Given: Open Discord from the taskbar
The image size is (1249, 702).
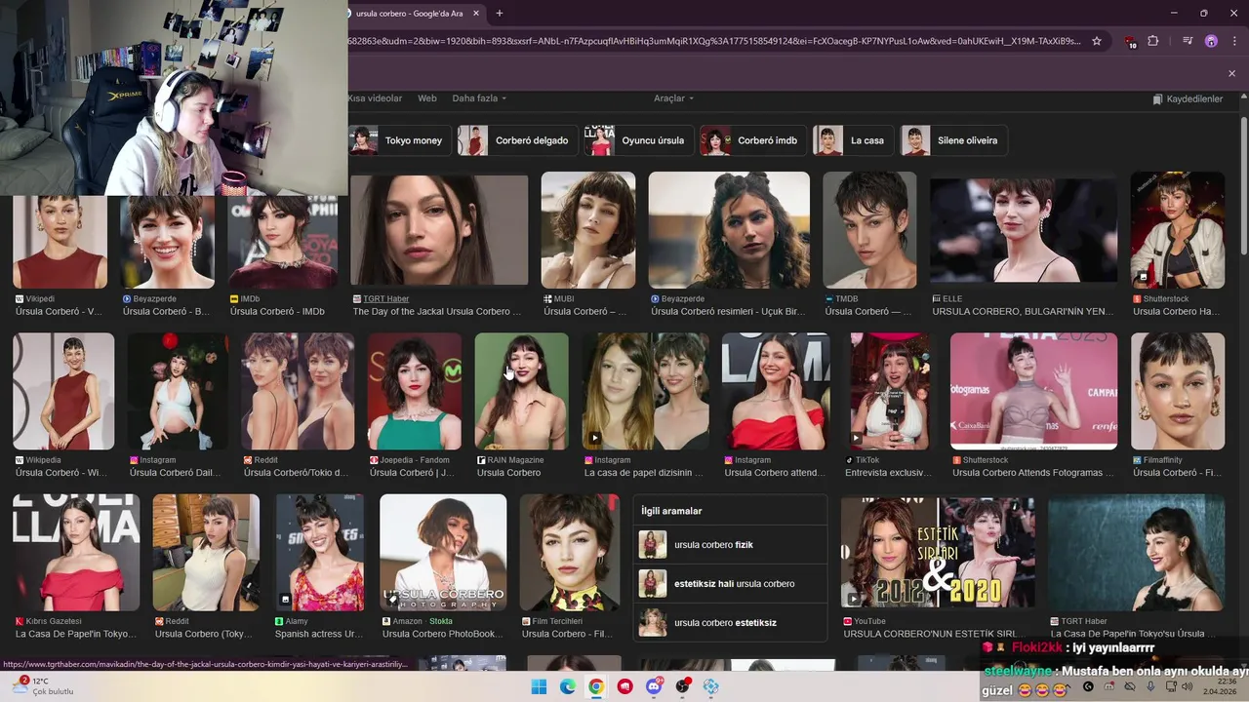Looking at the screenshot, I should point(654,686).
